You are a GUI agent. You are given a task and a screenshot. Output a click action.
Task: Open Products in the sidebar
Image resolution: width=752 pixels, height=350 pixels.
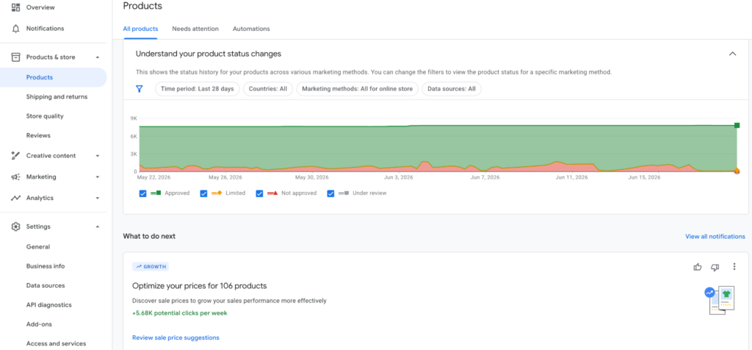(53, 77)
